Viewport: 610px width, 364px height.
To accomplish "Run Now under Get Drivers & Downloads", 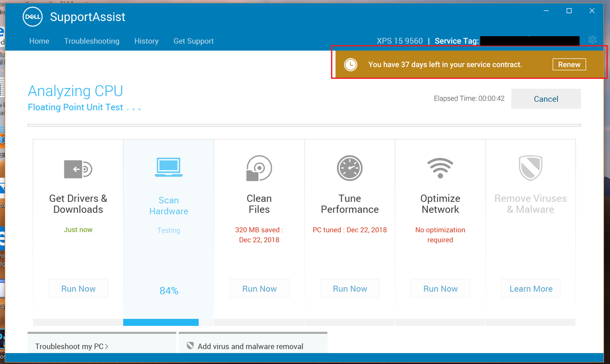I will [78, 289].
